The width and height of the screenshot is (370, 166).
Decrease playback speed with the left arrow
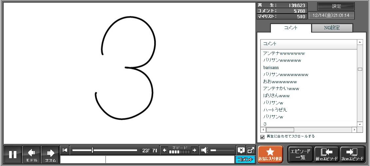pyautogui.click(x=165, y=150)
